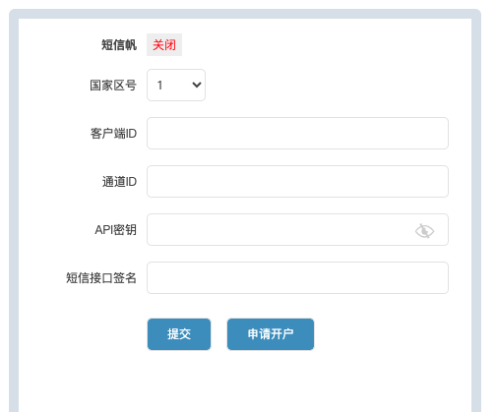497x412 pixels.
Task: Click the 提交 button
Action: coord(179,334)
